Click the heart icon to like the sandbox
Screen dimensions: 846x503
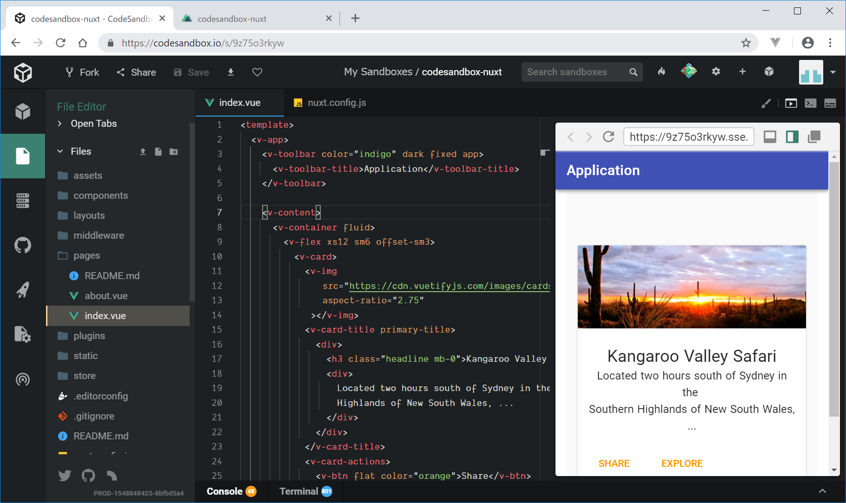pos(257,72)
